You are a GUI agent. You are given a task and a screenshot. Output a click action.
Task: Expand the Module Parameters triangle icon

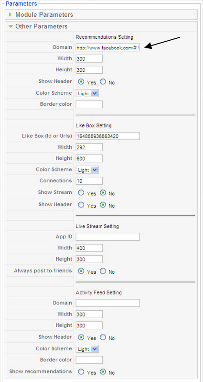10,15
